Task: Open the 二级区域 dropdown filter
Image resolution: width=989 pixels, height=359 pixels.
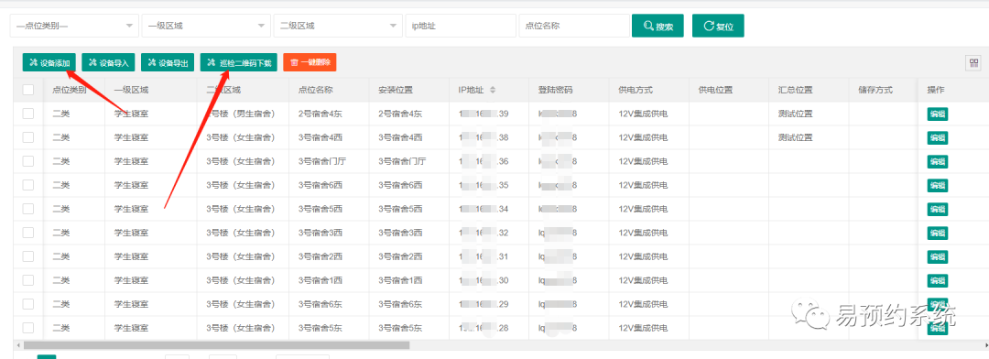Action: [337, 26]
